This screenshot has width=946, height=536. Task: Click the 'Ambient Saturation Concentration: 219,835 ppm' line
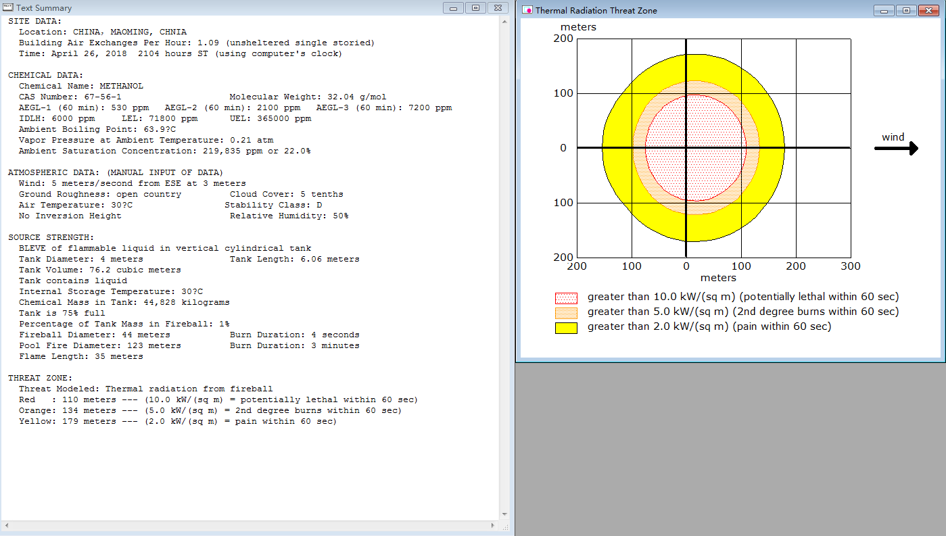click(x=165, y=151)
